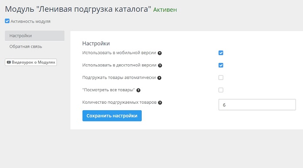303x168 pixels.
Task: Click 'Сохранить настройки' button
Action: [x=112, y=116]
